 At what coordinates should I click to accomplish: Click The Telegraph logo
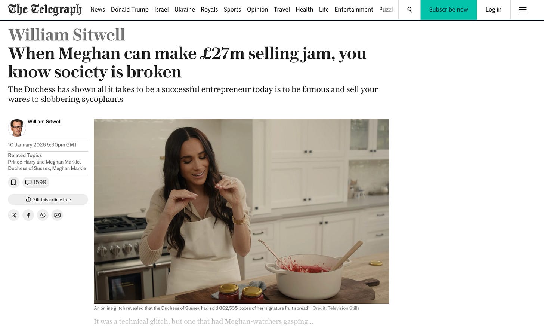[x=45, y=9]
